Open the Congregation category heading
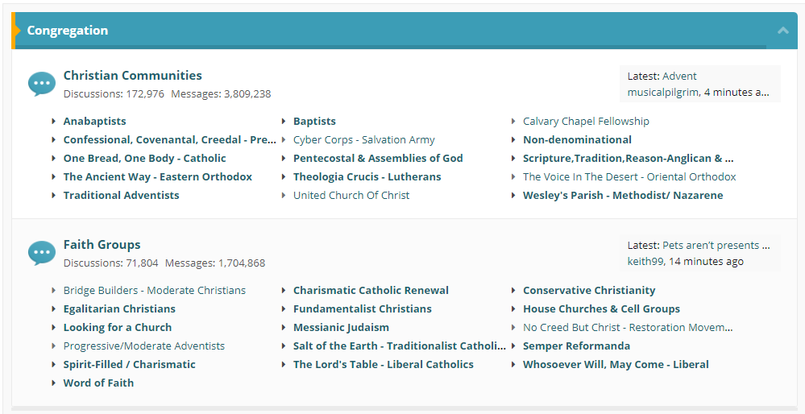 point(68,31)
